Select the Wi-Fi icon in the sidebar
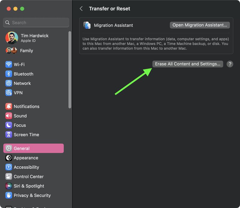This screenshot has width=240, height=208. pos(8,64)
